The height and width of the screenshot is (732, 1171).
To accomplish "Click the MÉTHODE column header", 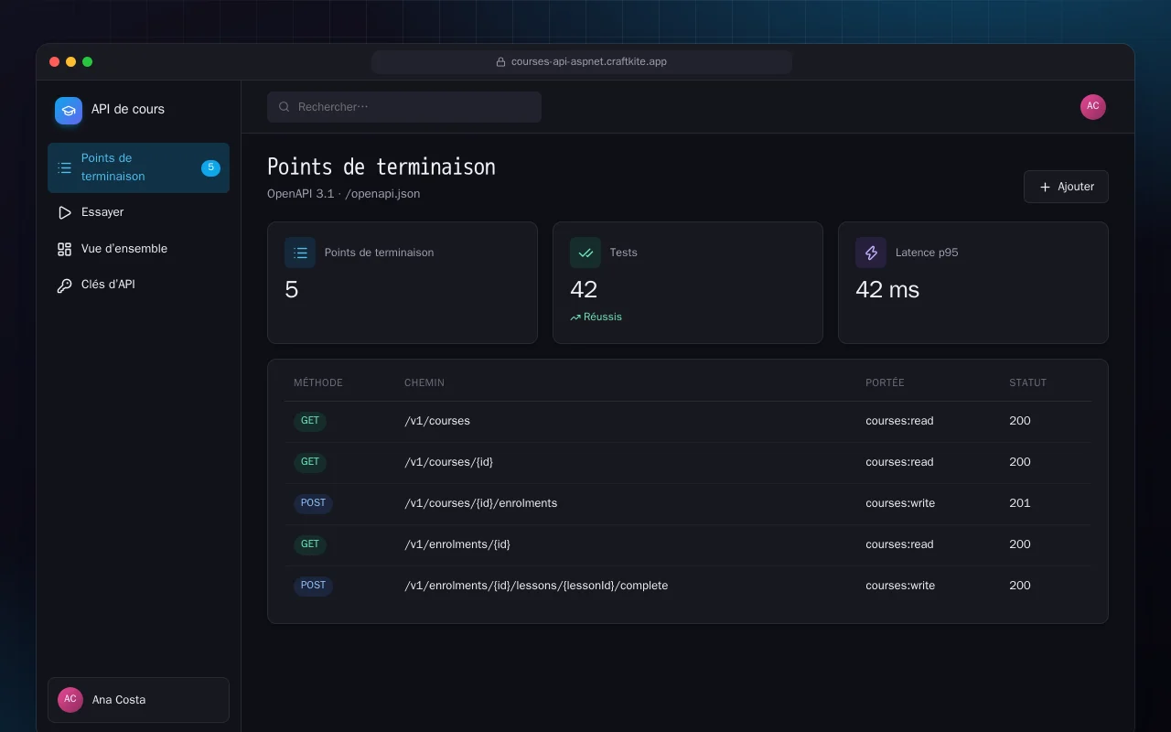I will coord(318,382).
